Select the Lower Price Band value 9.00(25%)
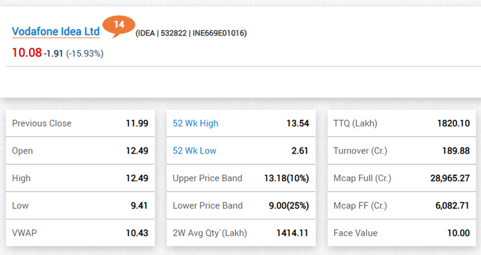This screenshot has height=255, width=481. point(289,206)
